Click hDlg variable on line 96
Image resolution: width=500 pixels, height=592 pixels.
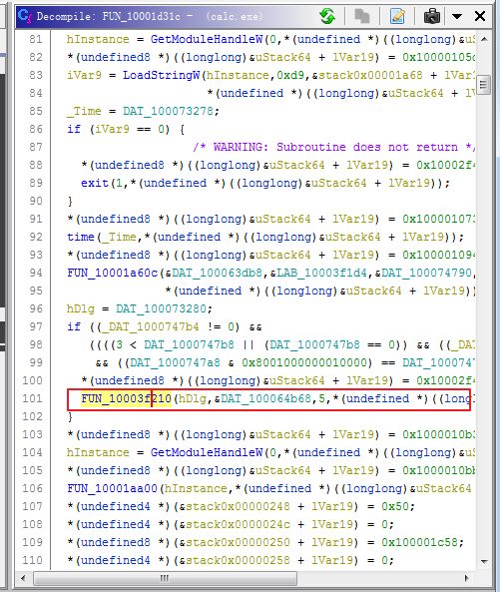pyautogui.click(x=81, y=308)
